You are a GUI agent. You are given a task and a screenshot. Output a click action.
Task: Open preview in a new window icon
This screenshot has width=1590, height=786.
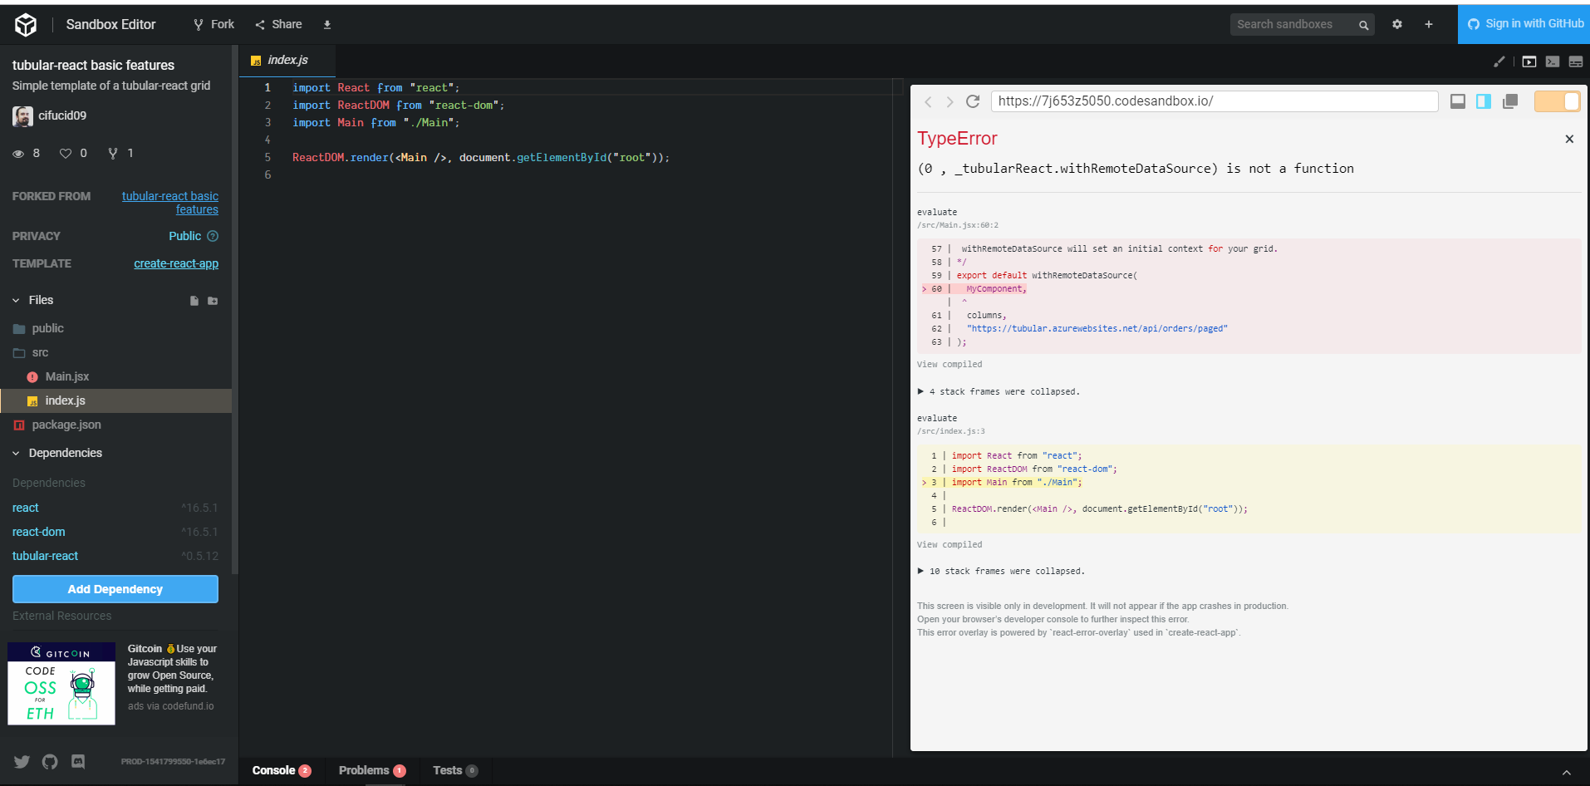coord(1510,101)
